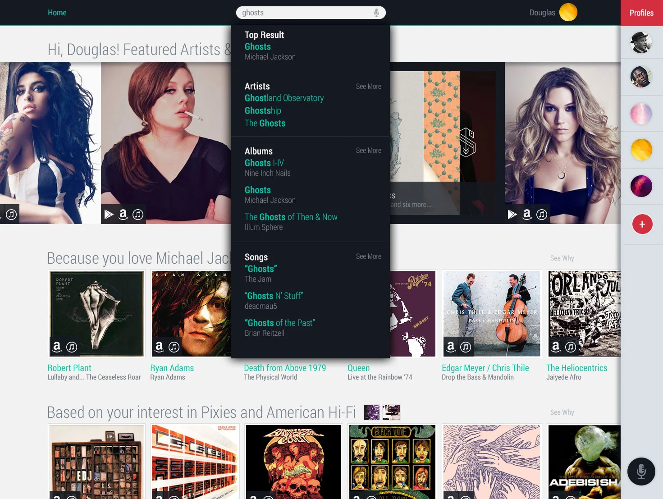663x499 pixels.
Task: Click iTunes icon on Edgar Meyer album
Action: tap(466, 347)
